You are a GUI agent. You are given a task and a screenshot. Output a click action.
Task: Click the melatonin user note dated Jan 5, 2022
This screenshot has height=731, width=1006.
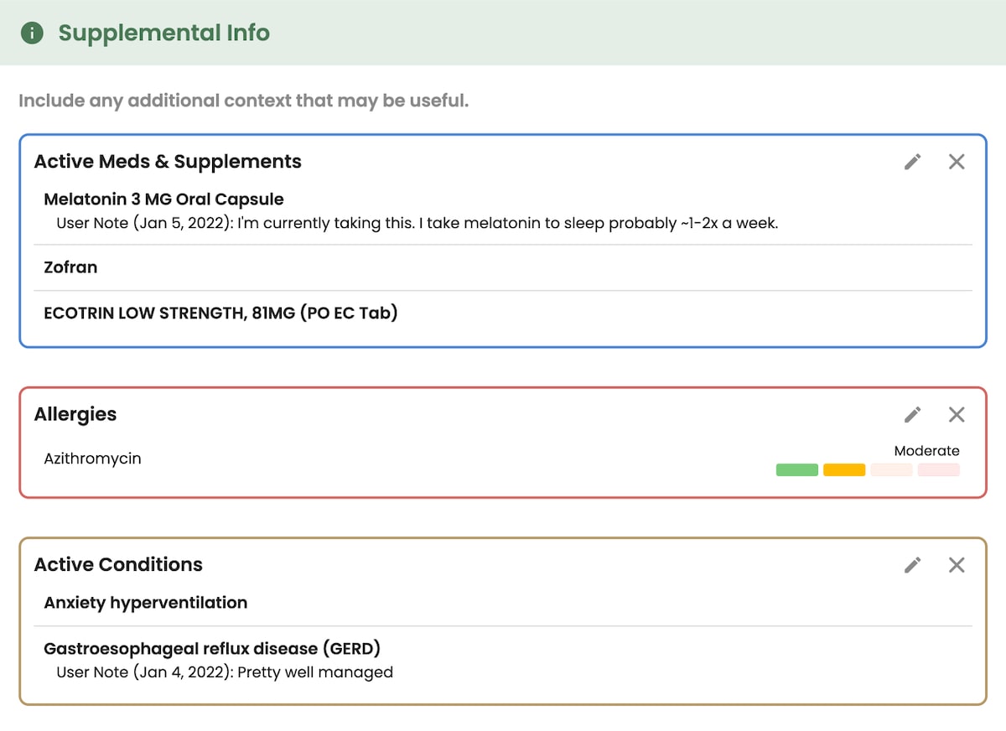(x=417, y=224)
